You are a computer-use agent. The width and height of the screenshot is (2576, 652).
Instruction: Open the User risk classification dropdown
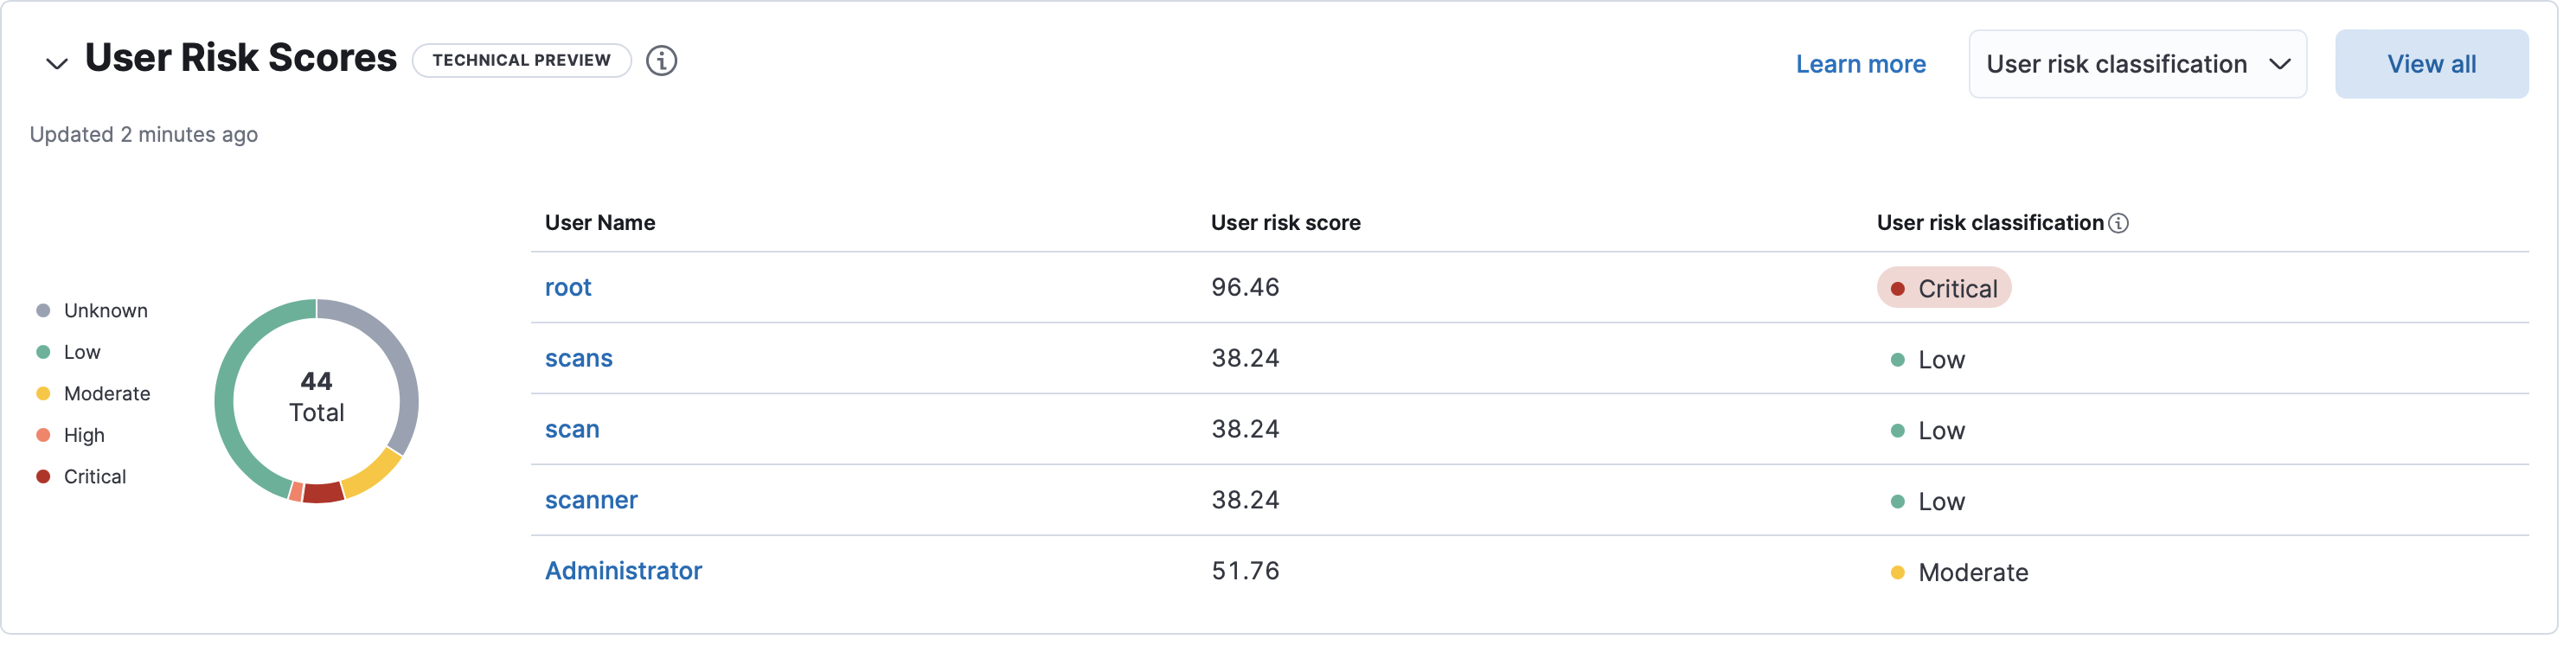point(2136,64)
